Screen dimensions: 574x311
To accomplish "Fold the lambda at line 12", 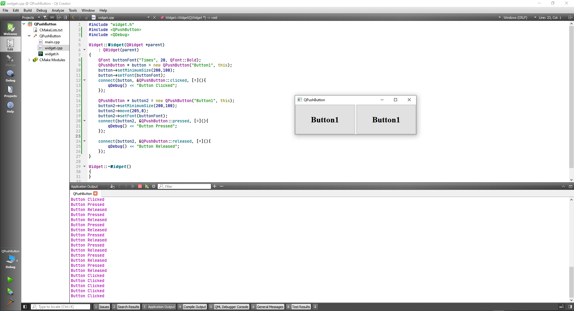I will (x=84, y=80).
